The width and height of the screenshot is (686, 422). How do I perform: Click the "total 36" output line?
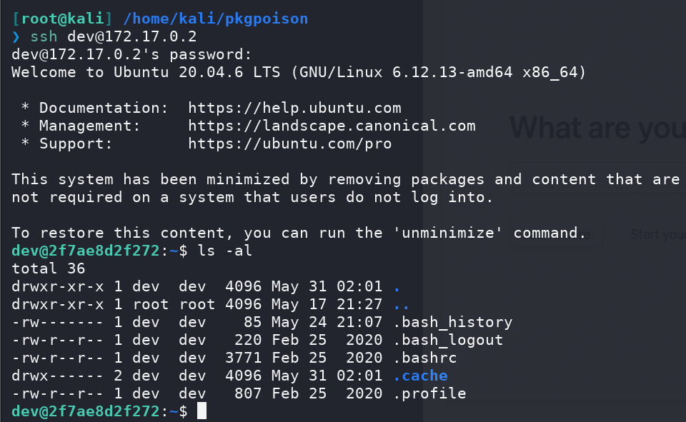(x=49, y=269)
